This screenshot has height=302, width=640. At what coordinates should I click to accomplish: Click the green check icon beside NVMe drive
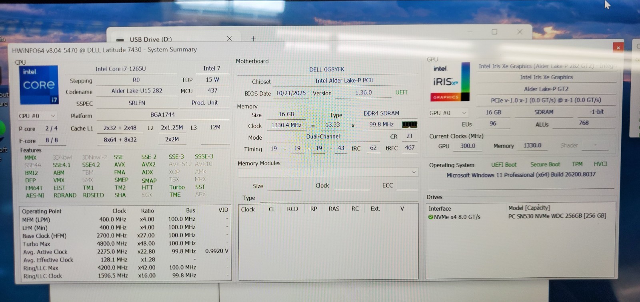point(431,217)
